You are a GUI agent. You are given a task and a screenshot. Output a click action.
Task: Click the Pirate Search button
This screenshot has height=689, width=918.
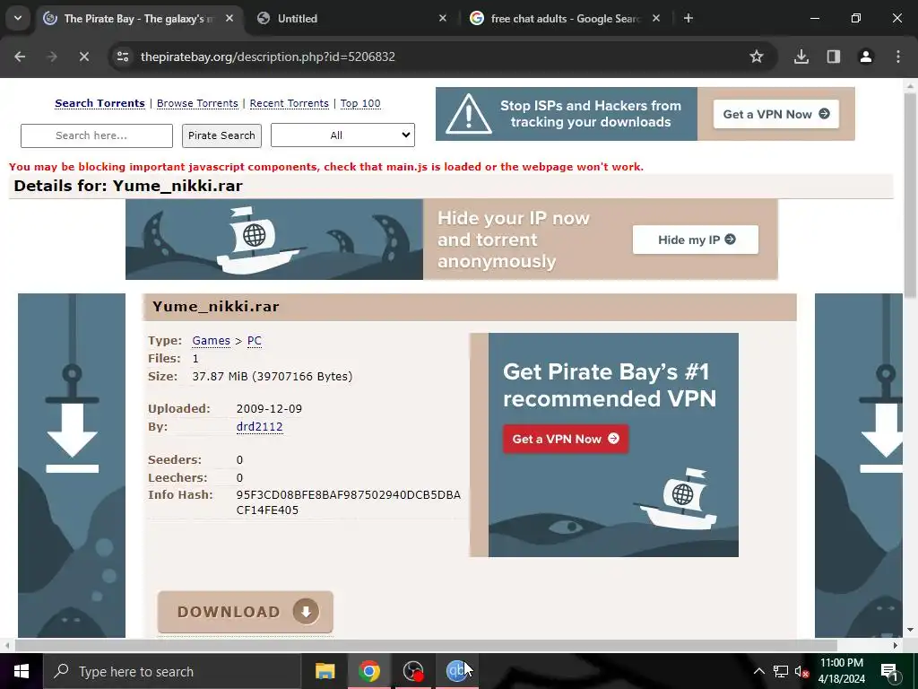pos(221,135)
